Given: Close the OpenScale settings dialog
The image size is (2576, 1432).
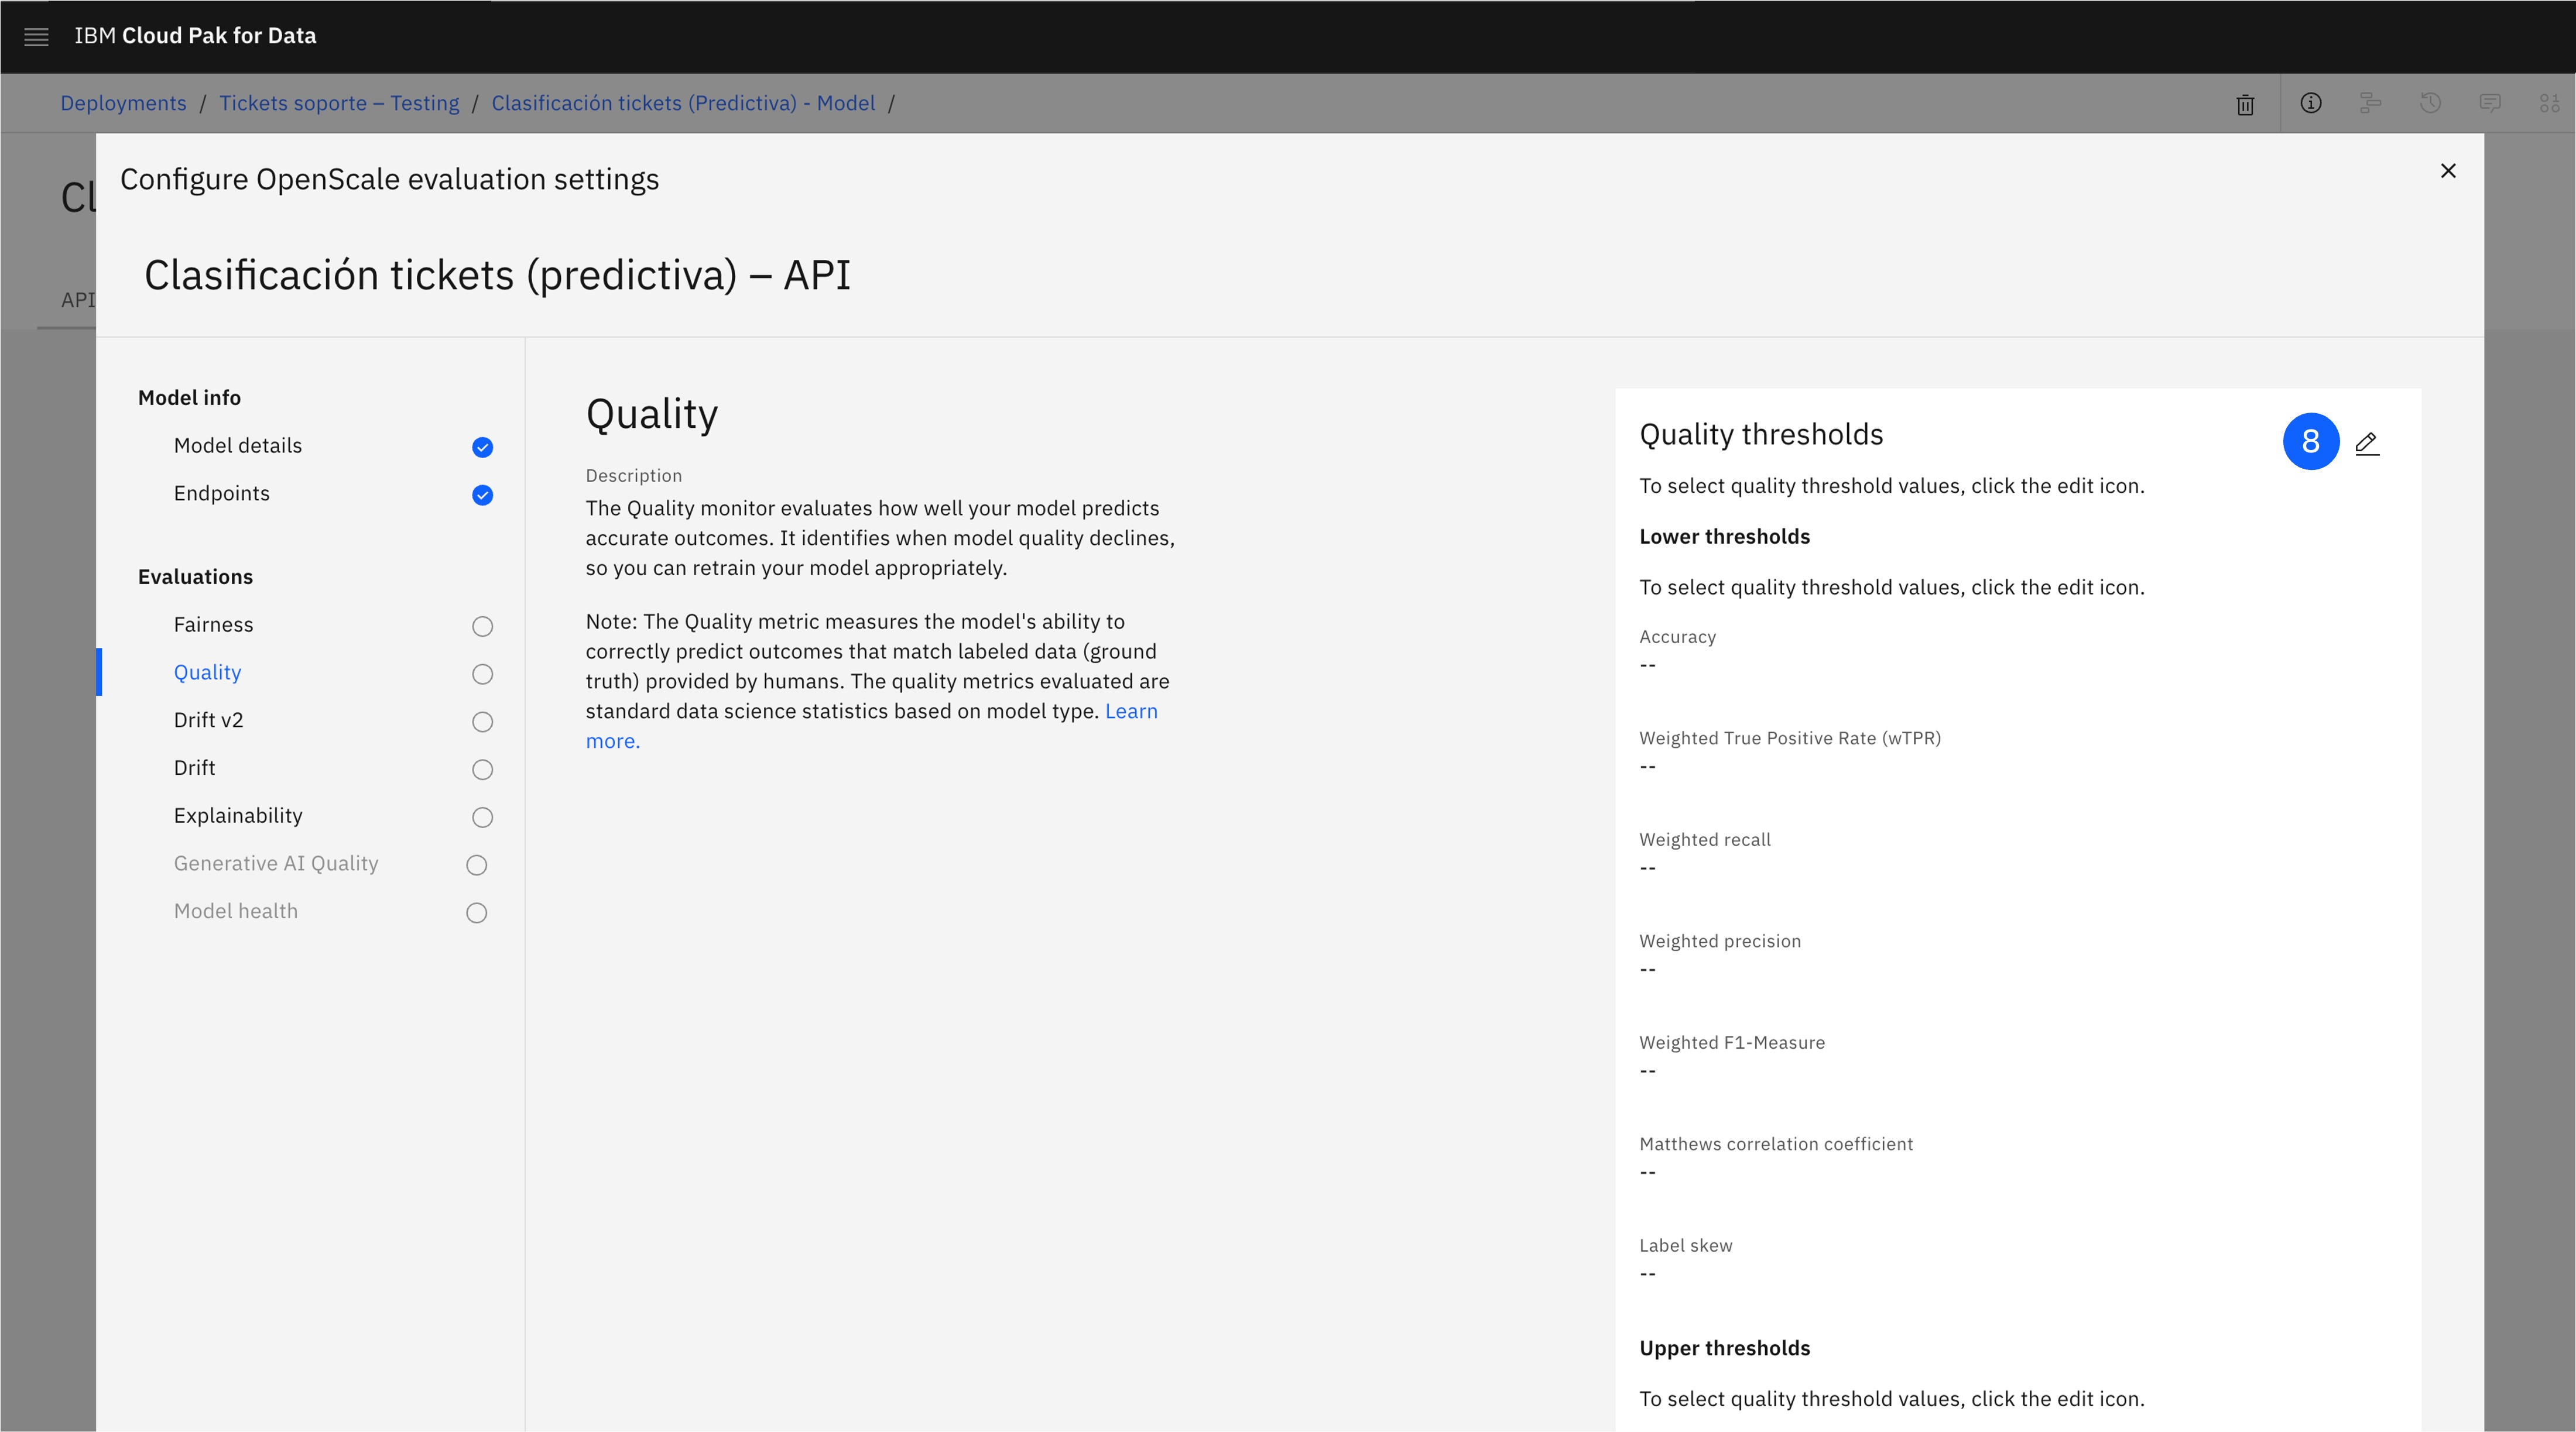Looking at the screenshot, I should click(2448, 171).
